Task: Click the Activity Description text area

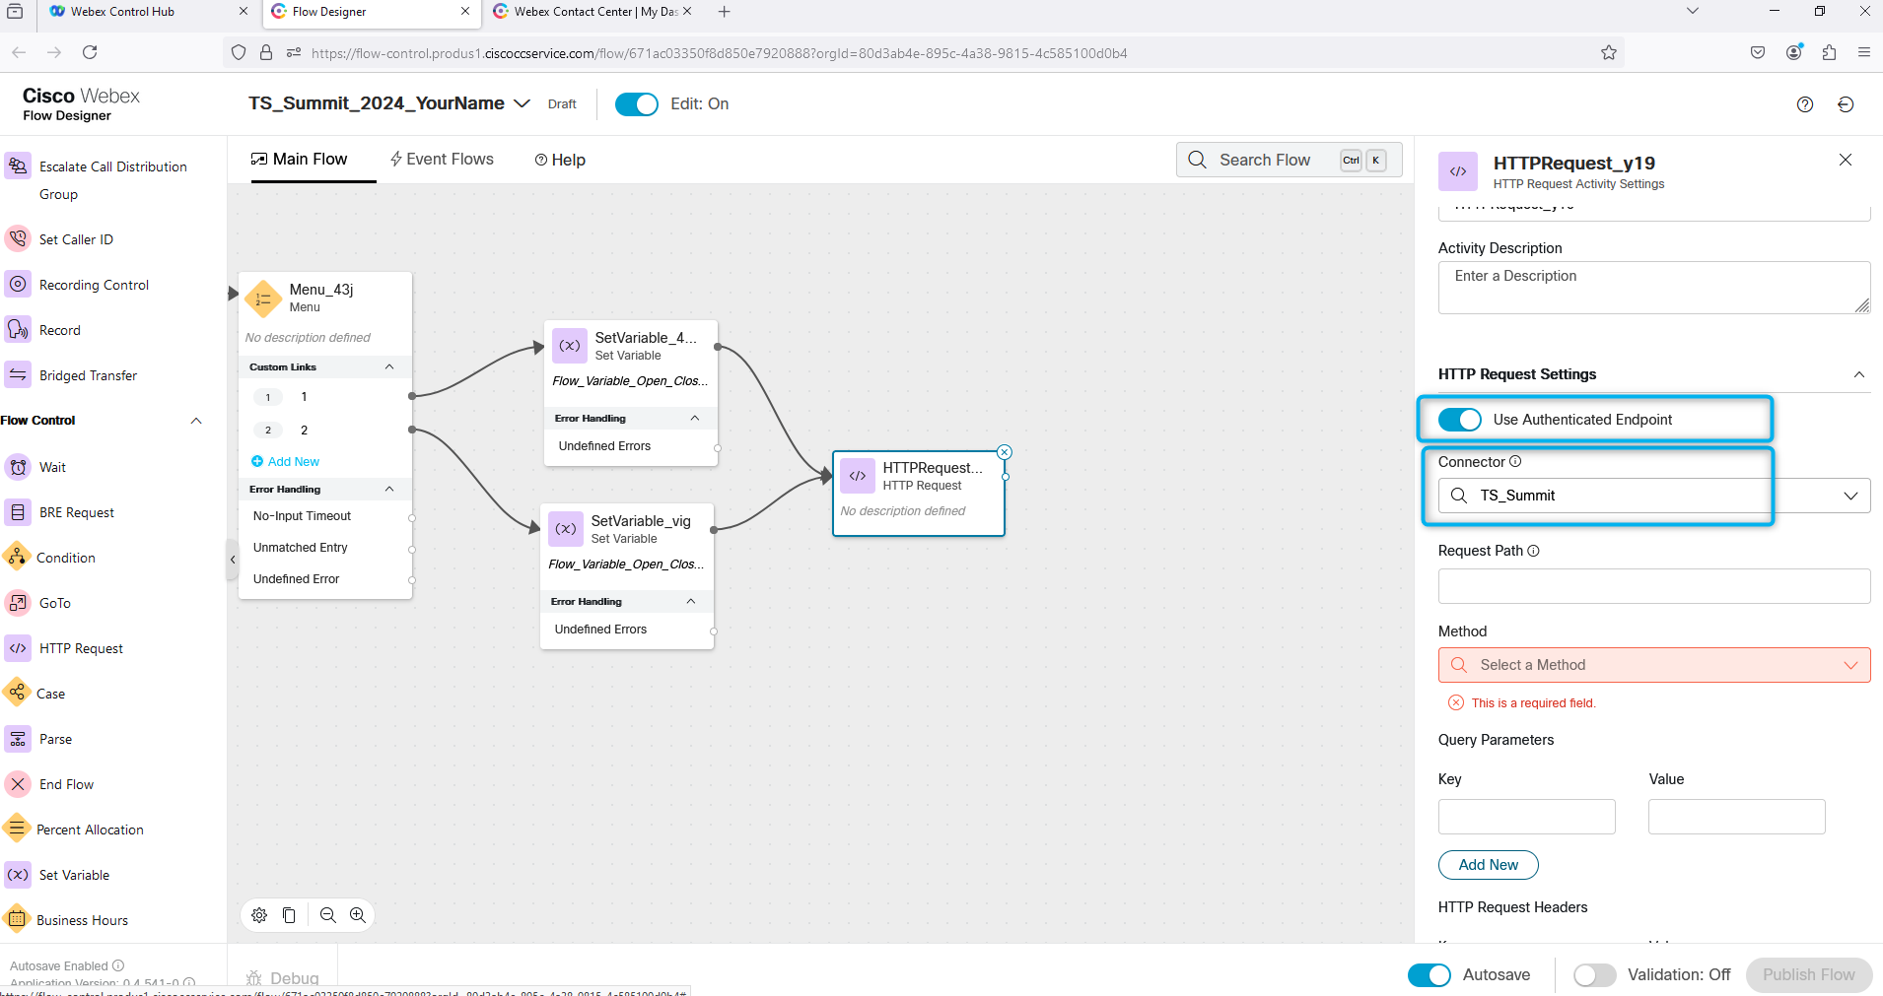Action: (x=1654, y=288)
